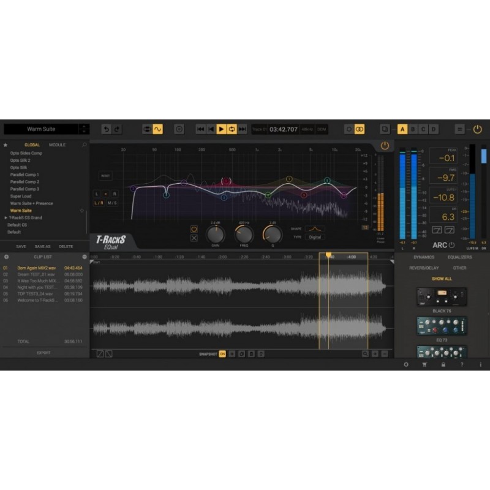490x490 pixels.
Task: Open the magnifier zoom icon near the timeline
Action: [365, 353]
